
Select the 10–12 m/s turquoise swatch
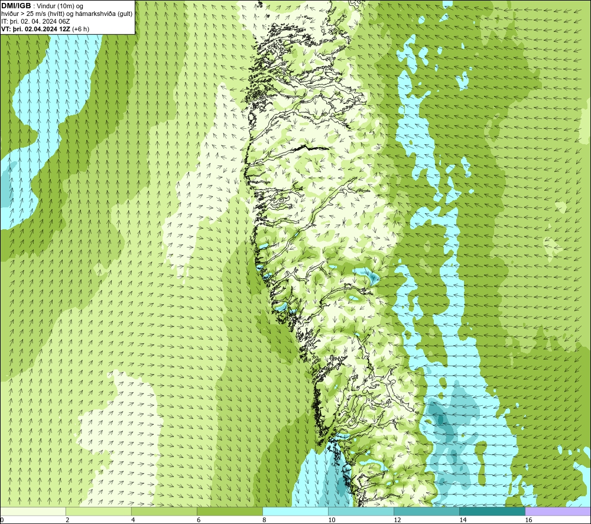pyautogui.click(x=361, y=511)
